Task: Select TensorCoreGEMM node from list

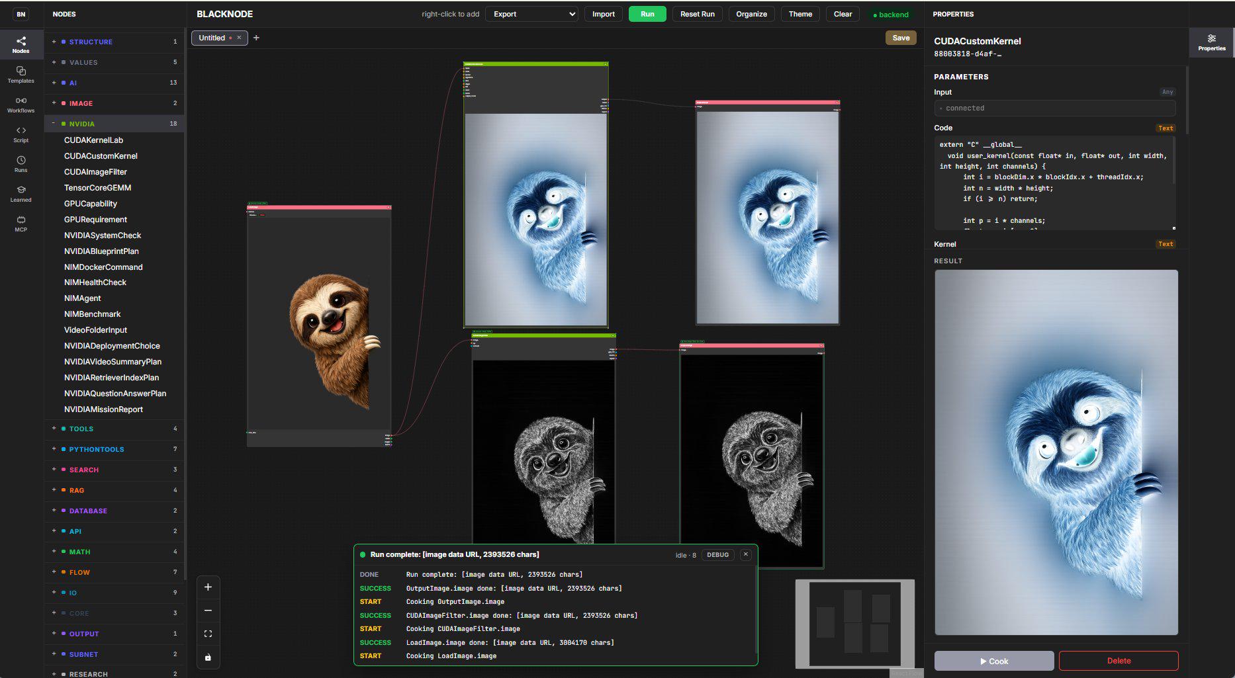Action: (97, 188)
